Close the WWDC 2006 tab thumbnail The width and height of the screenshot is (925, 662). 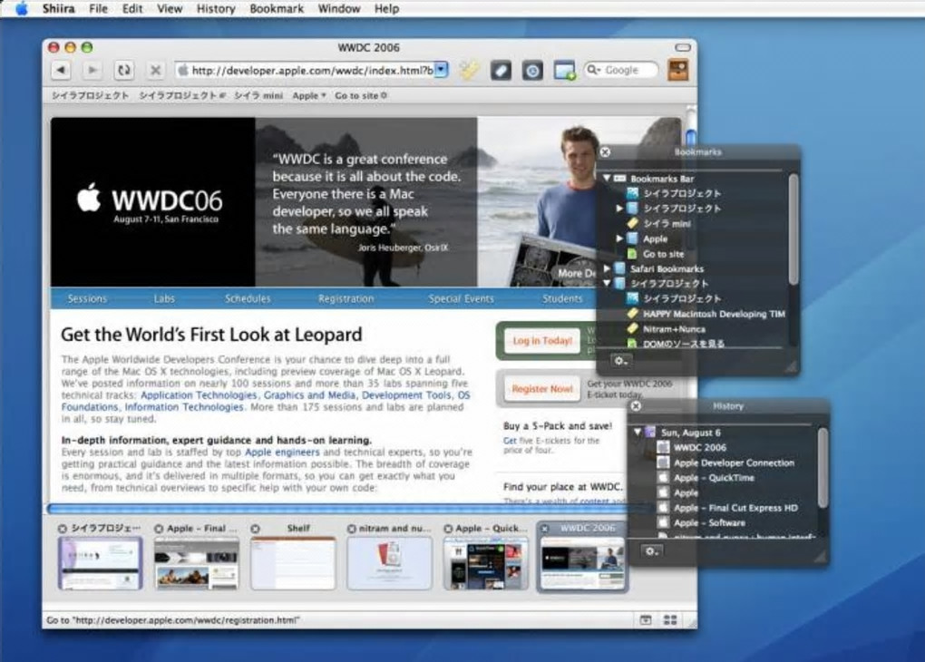pyautogui.click(x=544, y=528)
